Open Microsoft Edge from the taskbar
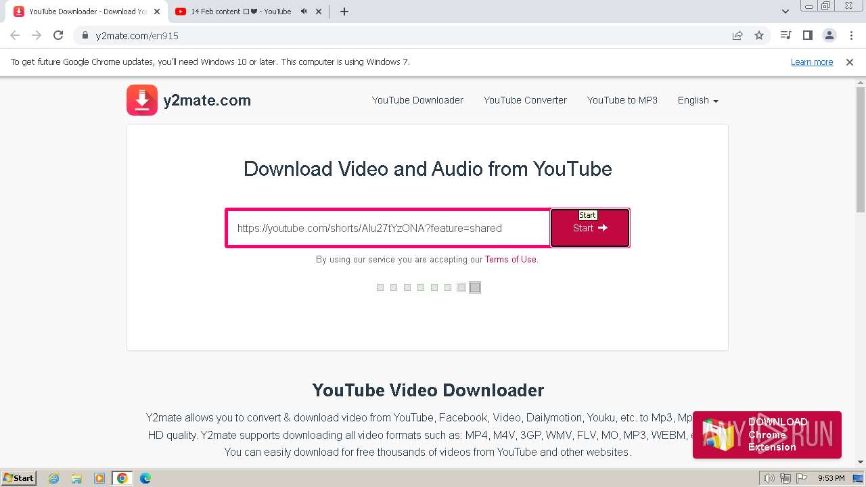Image resolution: width=866 pixels, height=487 pixels. click(x=145, y=478)
